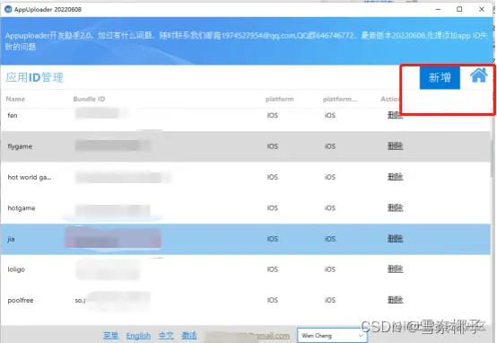The width and height of the screenshot is (497, 343).
Task: Switch language to 中文
Action: 166,336
